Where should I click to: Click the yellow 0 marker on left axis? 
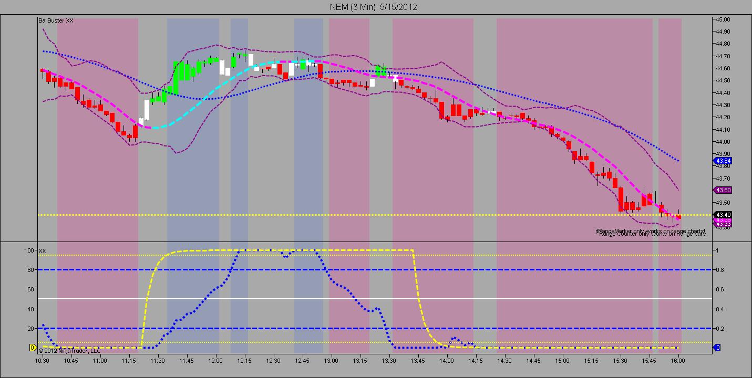click(33, 348)
